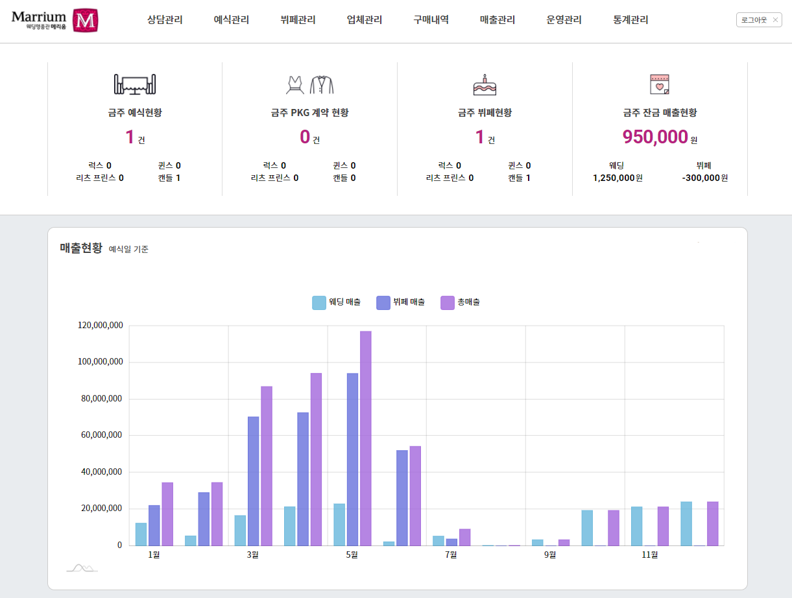Expand the 통계관리 menu
Screen dimensions: 792x598
tap(630, 20)
